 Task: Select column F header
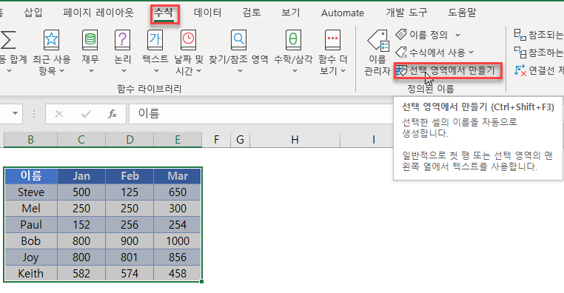pyautogui.click(x=216, y=140)
